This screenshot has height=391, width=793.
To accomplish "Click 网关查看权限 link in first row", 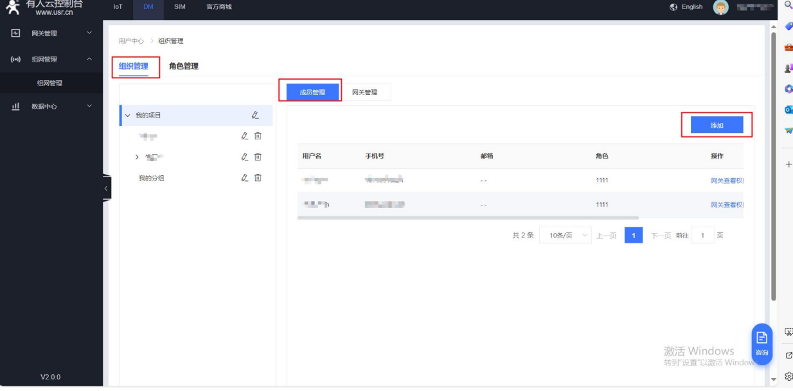I will click(727, 180).
